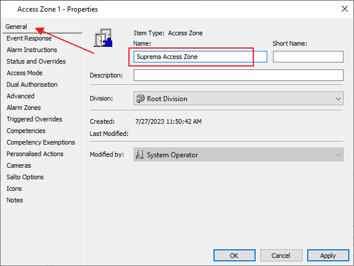Open Status and Overrides settings

point(36,61)
